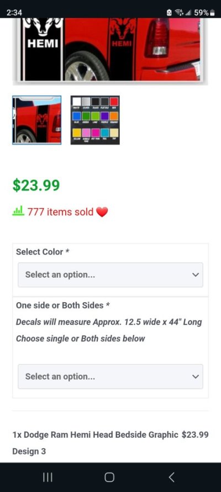Tap the Android home button icon

click(109, 477)
